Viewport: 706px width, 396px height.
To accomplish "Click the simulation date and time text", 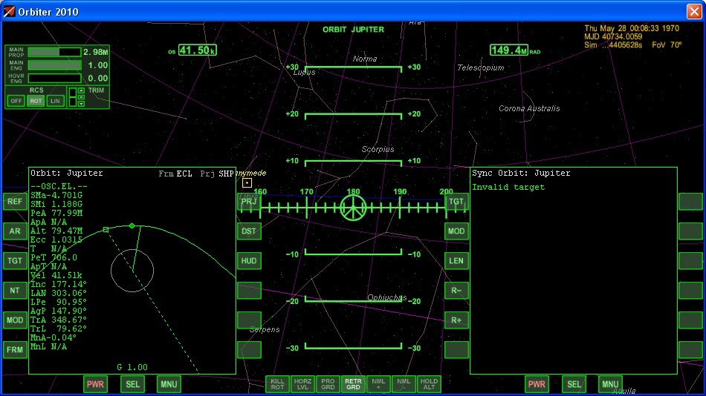I will coord(632,28).
